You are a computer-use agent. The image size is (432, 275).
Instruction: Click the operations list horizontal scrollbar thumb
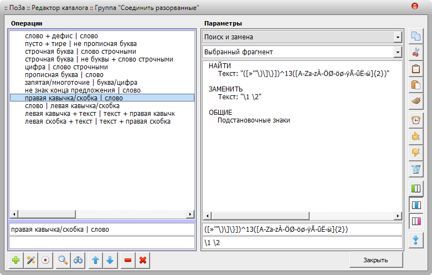point(47,214)
